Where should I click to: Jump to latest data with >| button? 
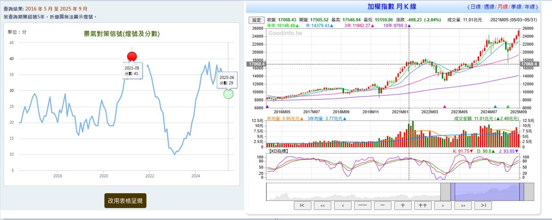pyautogui.click(x=483, y=206)
